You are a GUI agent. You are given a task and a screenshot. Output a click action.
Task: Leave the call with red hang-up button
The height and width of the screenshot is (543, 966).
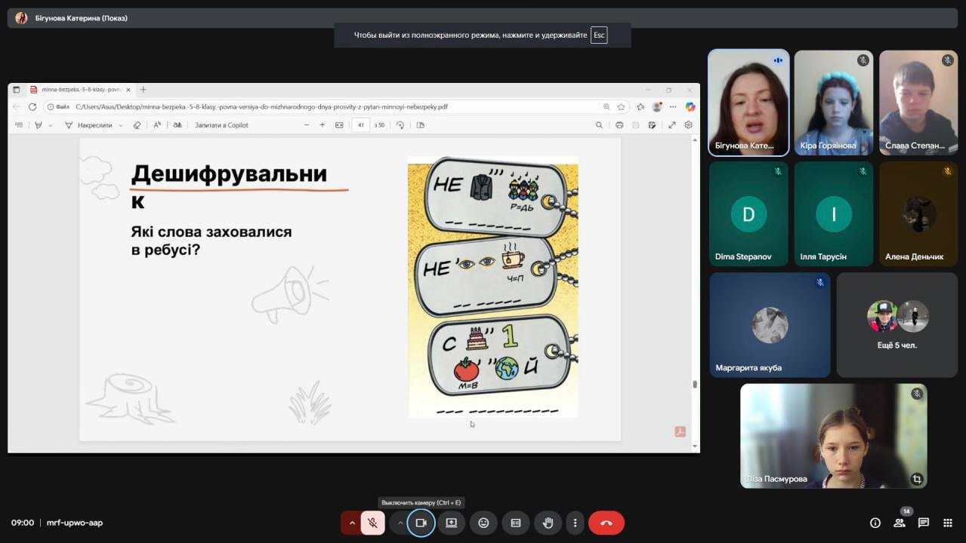pyautogui.click(x=606, y=523)
